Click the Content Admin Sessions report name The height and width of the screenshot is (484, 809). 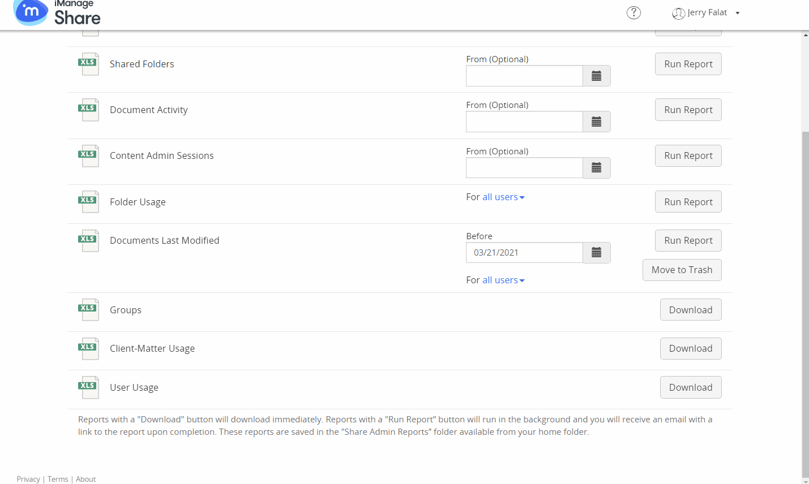point(162,155)
